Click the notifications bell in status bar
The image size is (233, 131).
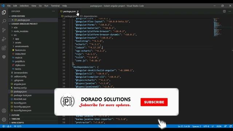(x=230, y=126)
